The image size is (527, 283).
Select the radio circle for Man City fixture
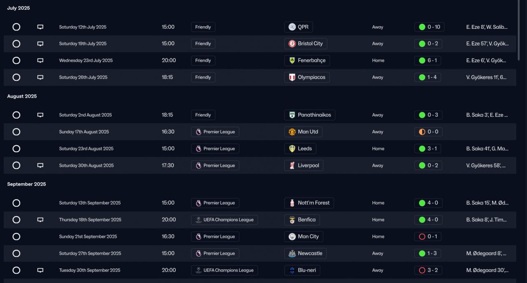[x=16, y=237]
